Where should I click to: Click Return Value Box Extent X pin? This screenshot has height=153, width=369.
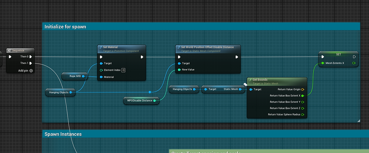303,96
